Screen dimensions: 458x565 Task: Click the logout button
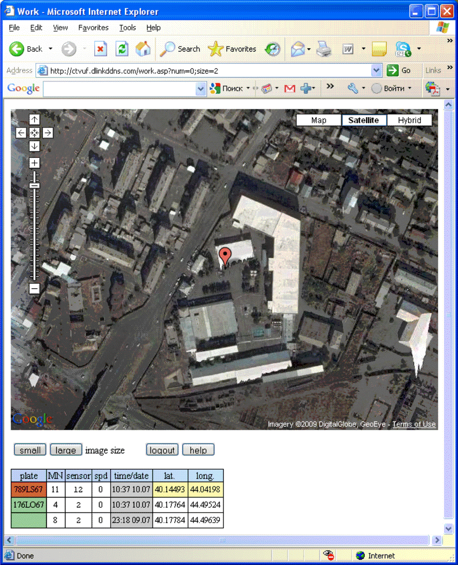[162, 449]
